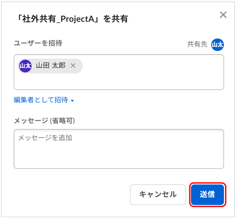
Task: Focus the message box below メッセージ (省略可)
Action: point(119,153)
